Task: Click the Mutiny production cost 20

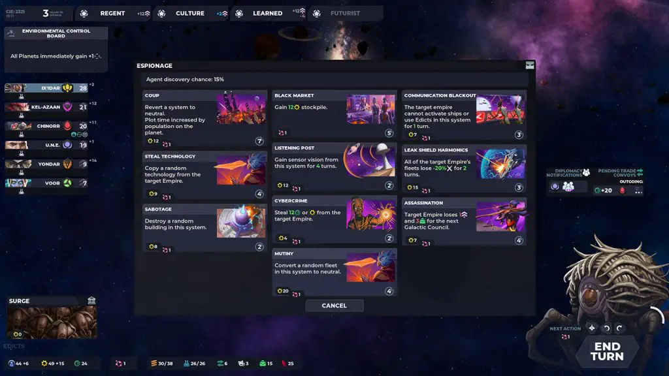Action: coord(283,290)
